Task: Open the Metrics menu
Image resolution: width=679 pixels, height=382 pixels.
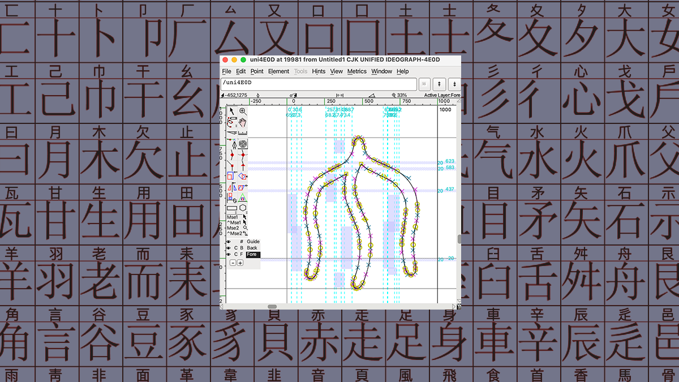Action: click(x=357, y=71)
